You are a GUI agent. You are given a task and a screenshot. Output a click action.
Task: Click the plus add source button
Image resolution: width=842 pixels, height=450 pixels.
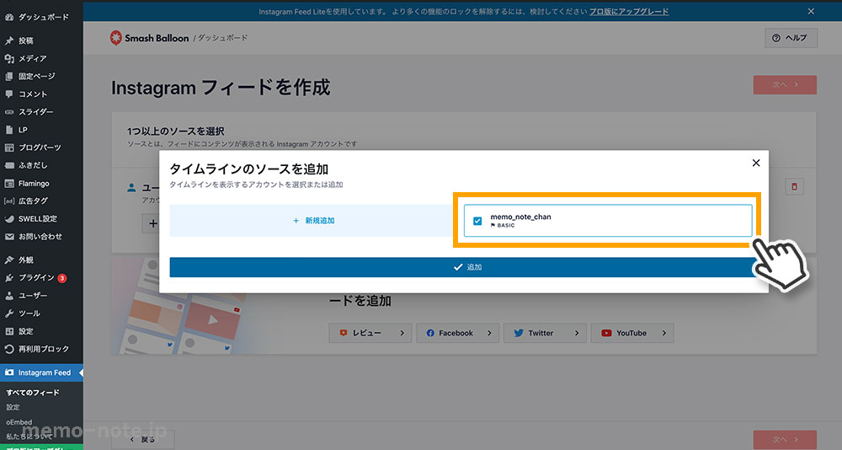tap(153, 223)
